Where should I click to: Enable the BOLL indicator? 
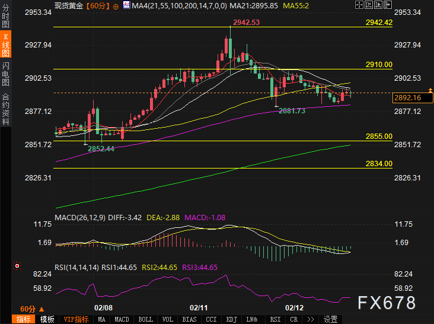(145, 319)
